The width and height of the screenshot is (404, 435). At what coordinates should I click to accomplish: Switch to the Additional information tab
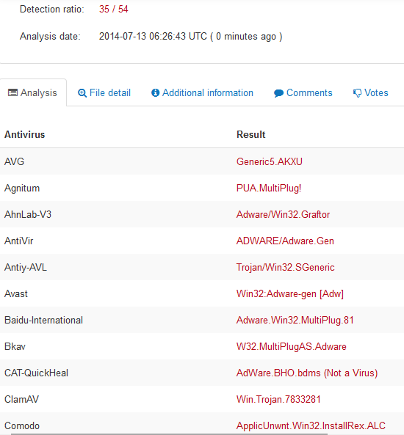pyautogui.click(x=202, y=92)
